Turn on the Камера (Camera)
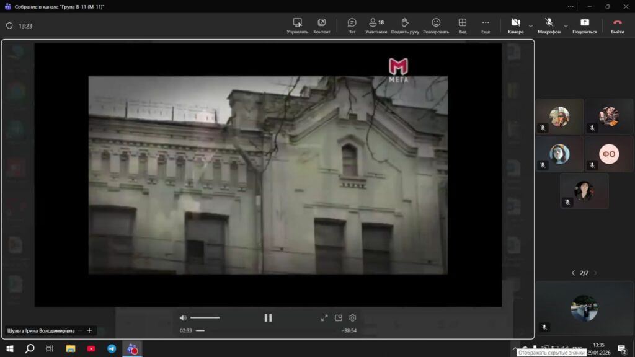 click(x=515, y=25)
